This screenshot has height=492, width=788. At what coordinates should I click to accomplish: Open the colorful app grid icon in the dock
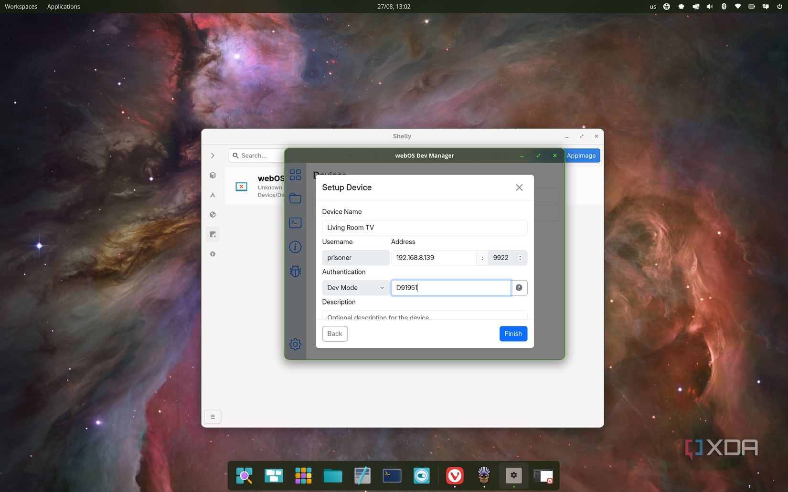tap(303, 475)
